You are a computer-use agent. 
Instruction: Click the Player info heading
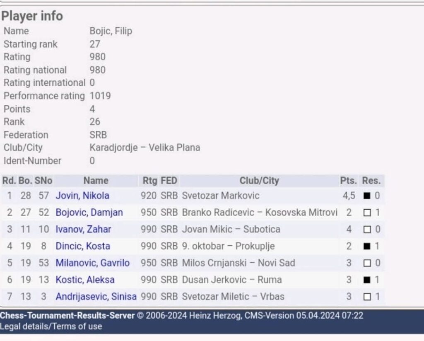pos(32,16)
